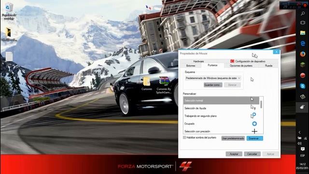Viewport: 309px width, 174px height.
Task: Open taskbar search magnifier
Action: (303, 14)
